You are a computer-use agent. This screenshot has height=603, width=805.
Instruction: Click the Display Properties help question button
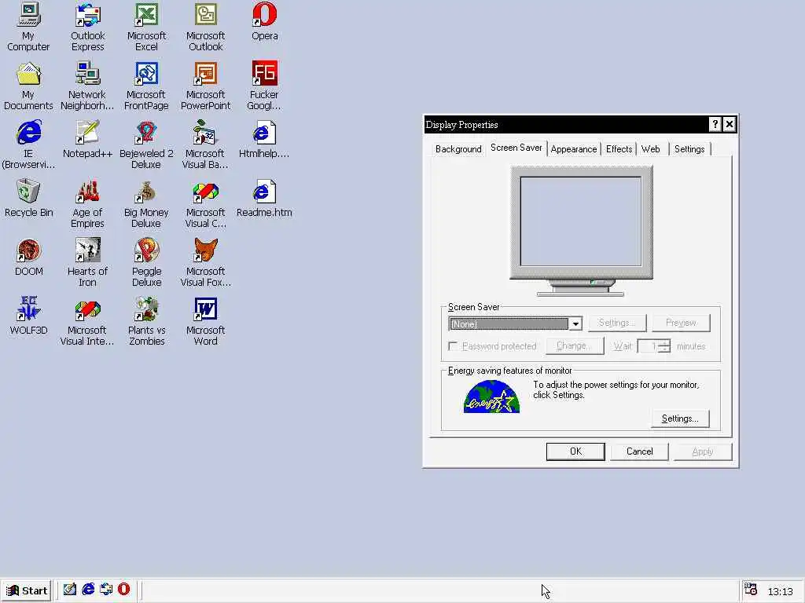point(715,124)
